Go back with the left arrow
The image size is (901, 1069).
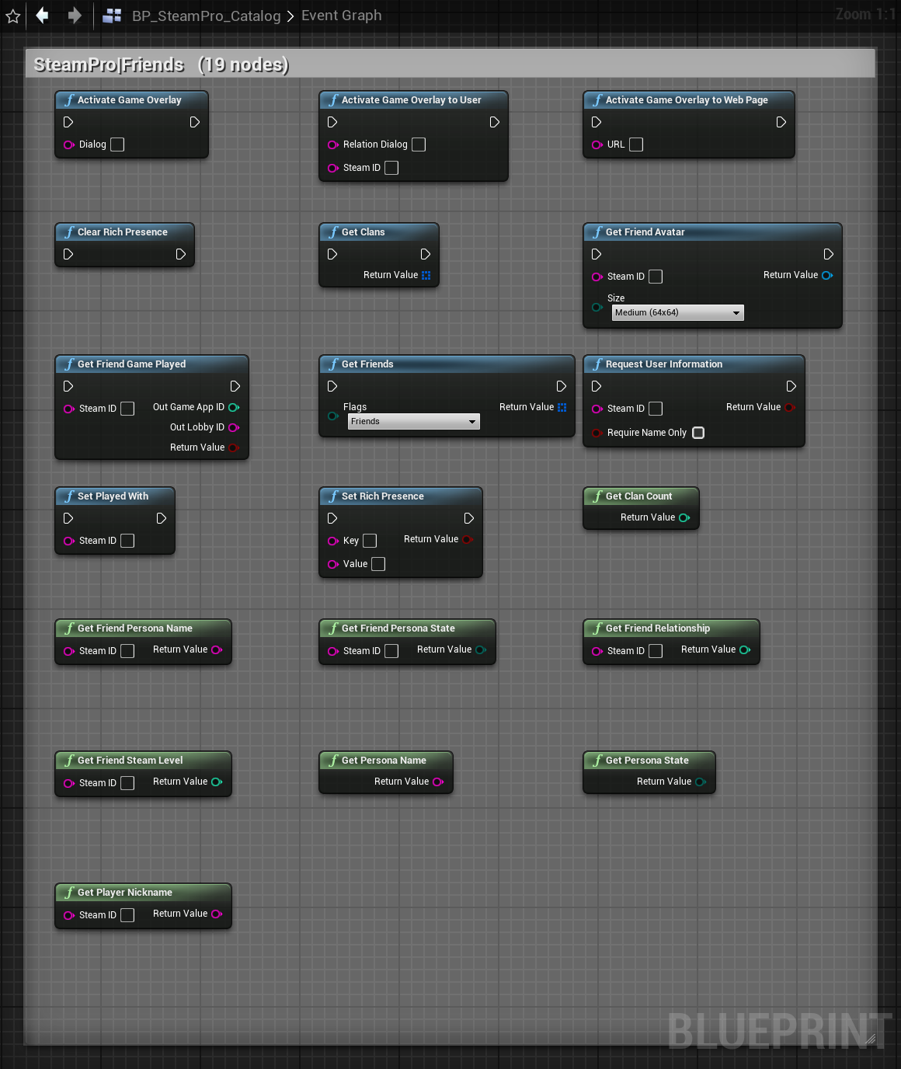pos(43,15)
